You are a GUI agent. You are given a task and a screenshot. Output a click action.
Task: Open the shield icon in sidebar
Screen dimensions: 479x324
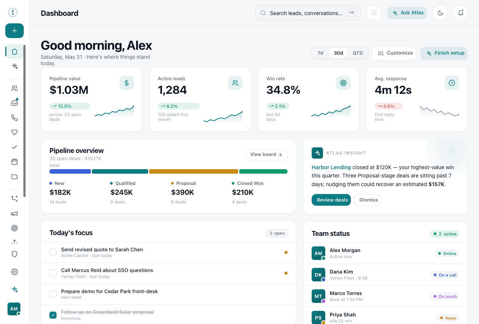pyautogui.click(x=14, y=254)
